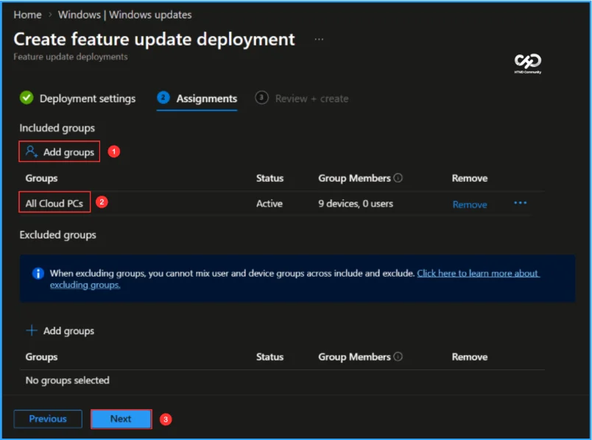Viewport: 592px width, 440px height.
Task: Click the info icon beside included Group Members
Action: (398, 178)
